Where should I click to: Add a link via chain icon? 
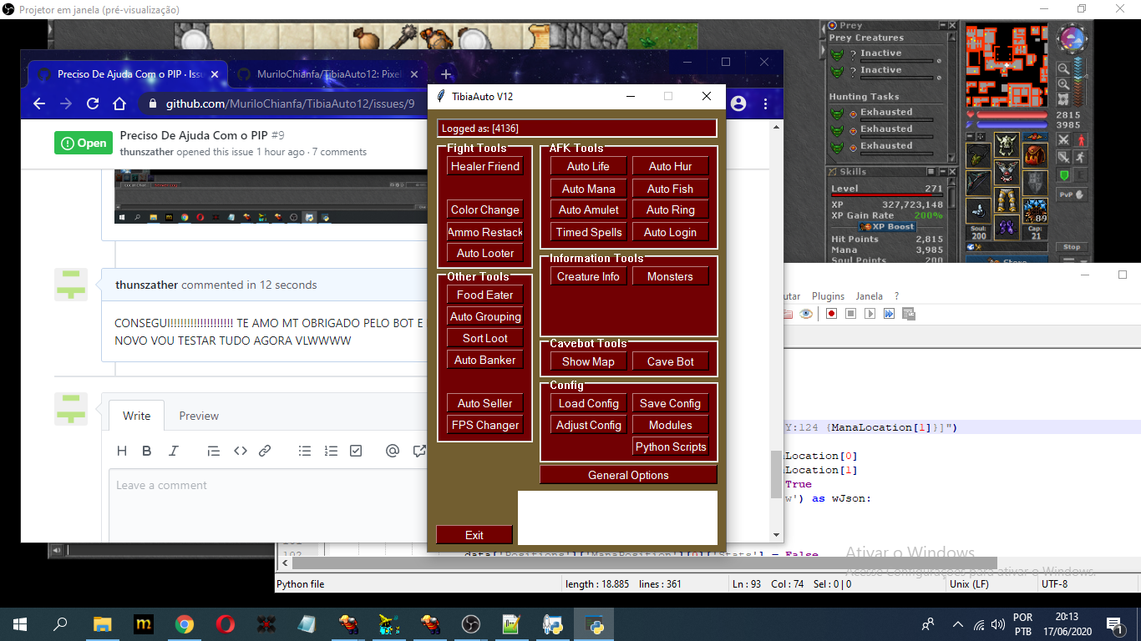pyautogui.click(x=265, y=451)
